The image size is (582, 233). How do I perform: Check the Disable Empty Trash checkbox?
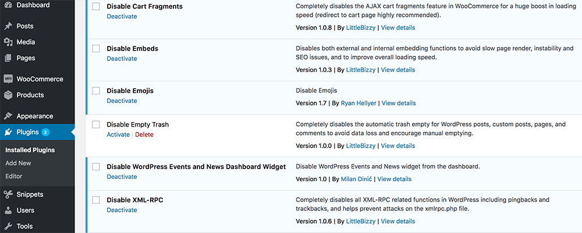96,124
